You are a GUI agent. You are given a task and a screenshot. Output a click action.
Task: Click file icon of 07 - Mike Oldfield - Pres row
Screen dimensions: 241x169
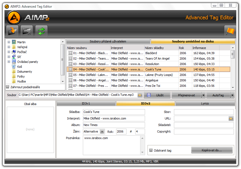70,86
